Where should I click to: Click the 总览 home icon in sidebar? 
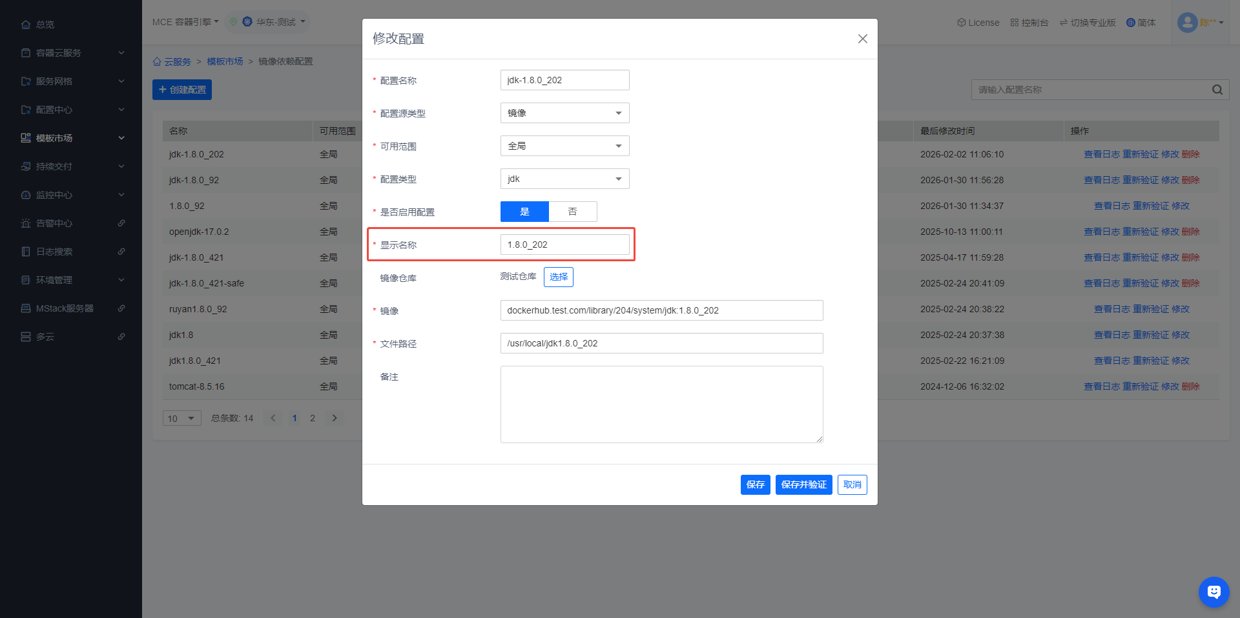(26, 25)
